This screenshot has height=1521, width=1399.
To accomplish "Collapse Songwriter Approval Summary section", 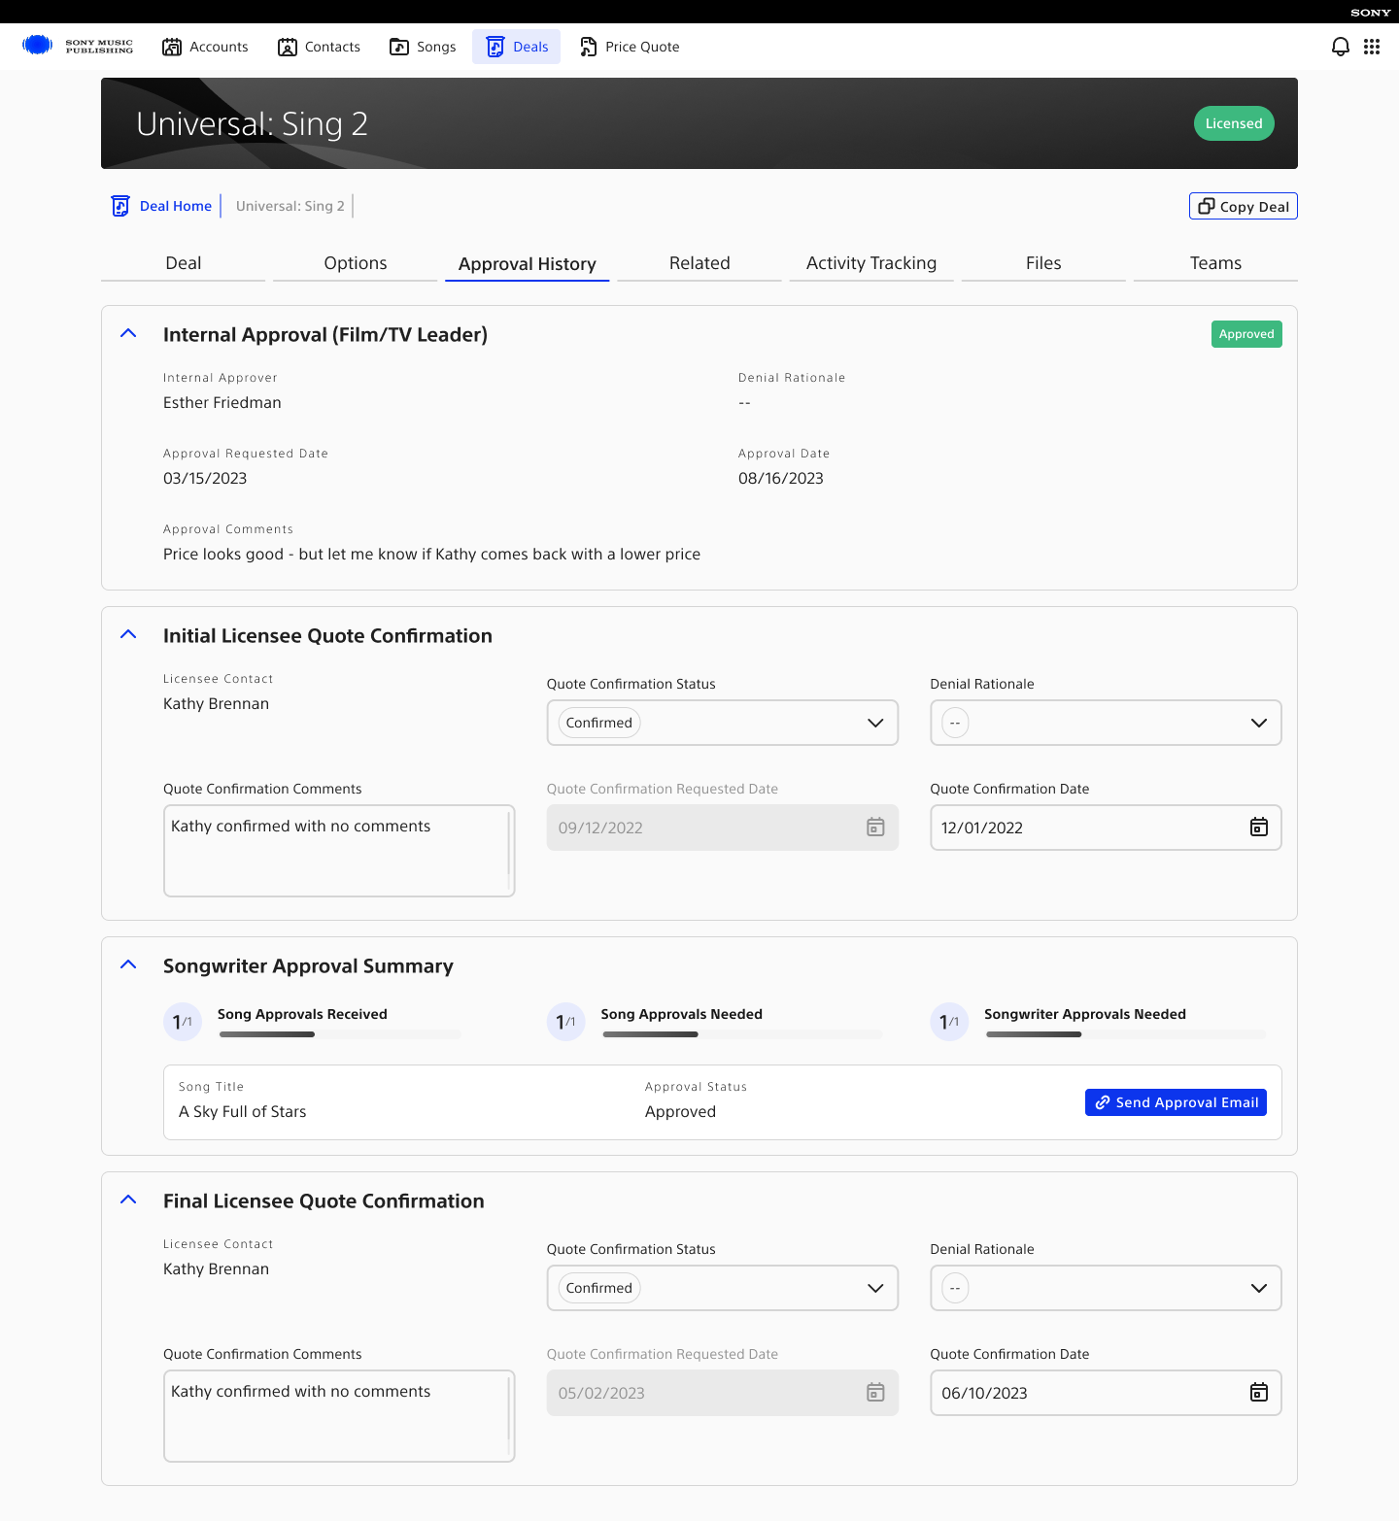I will (128, 964).
